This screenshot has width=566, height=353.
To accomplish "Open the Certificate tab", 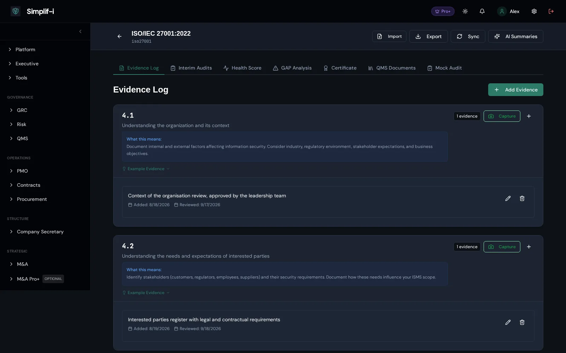I will coord(340,68).
